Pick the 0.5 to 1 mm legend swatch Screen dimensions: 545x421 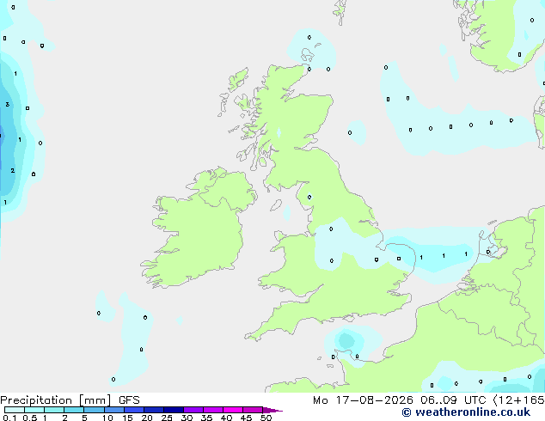click(34, 410)
